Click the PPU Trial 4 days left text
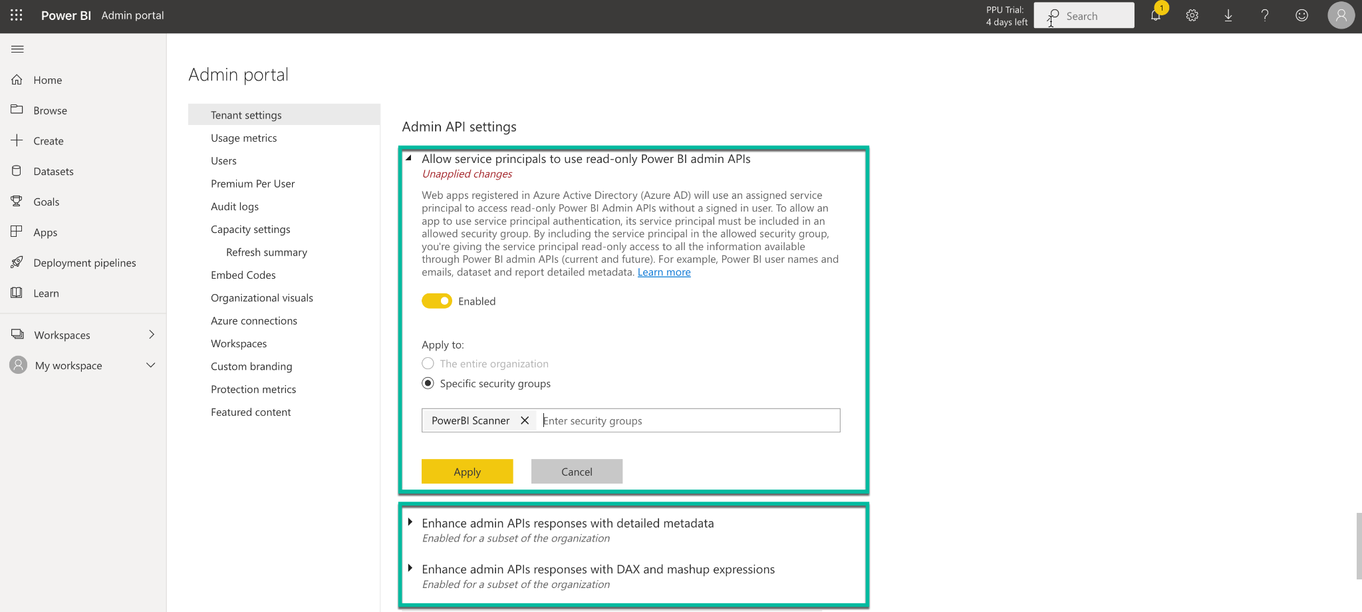The width and height of the screenshot is (1362, 612). pos(1006,15)
